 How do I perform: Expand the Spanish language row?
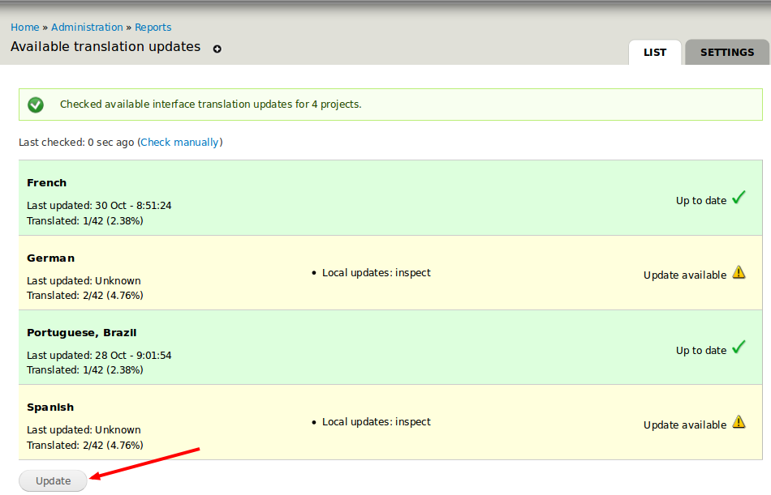(390, 422)
